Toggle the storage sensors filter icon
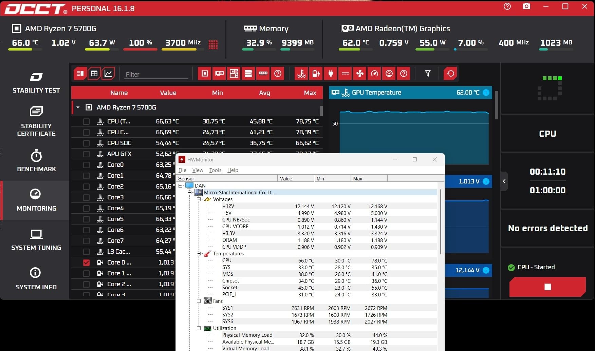The image size is (595, 351). point(249,74)
